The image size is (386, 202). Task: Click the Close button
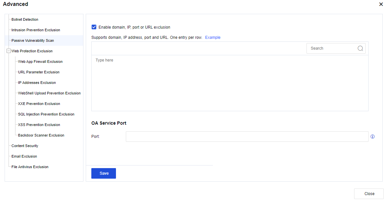369,194
